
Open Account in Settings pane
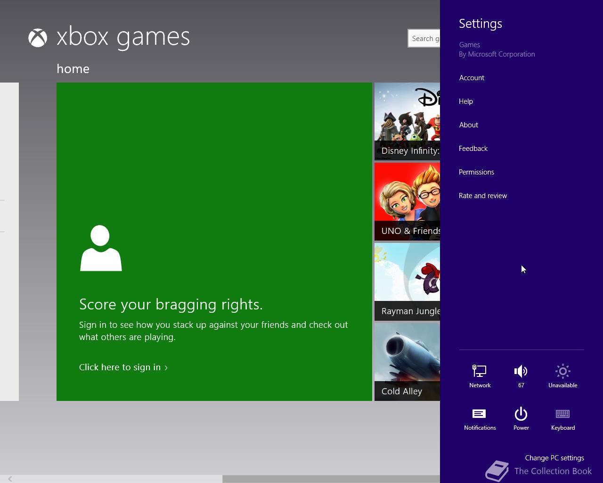pos(472,78)
